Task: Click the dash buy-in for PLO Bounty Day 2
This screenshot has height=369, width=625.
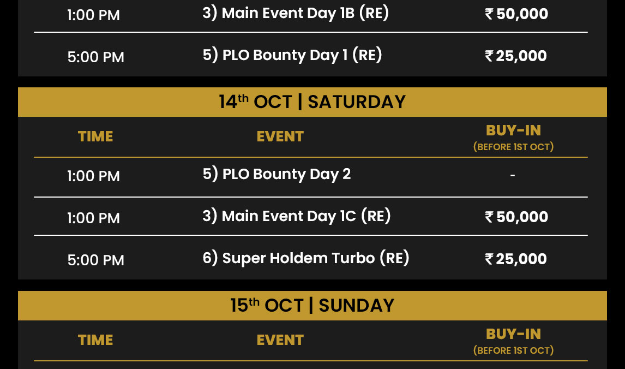Action: [513, 175]
